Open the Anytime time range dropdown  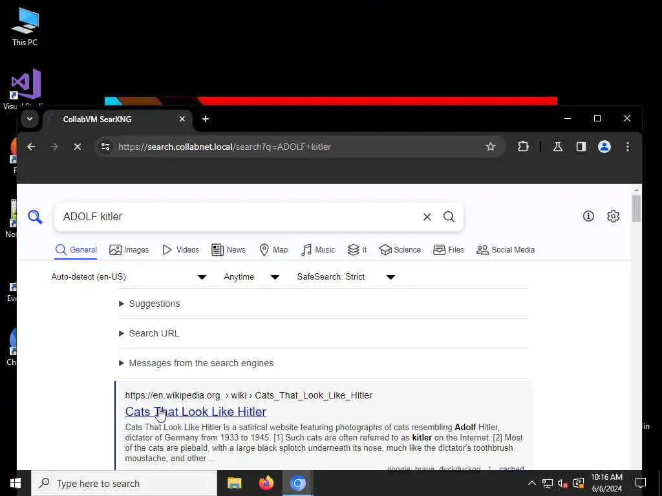coord(251,277)
